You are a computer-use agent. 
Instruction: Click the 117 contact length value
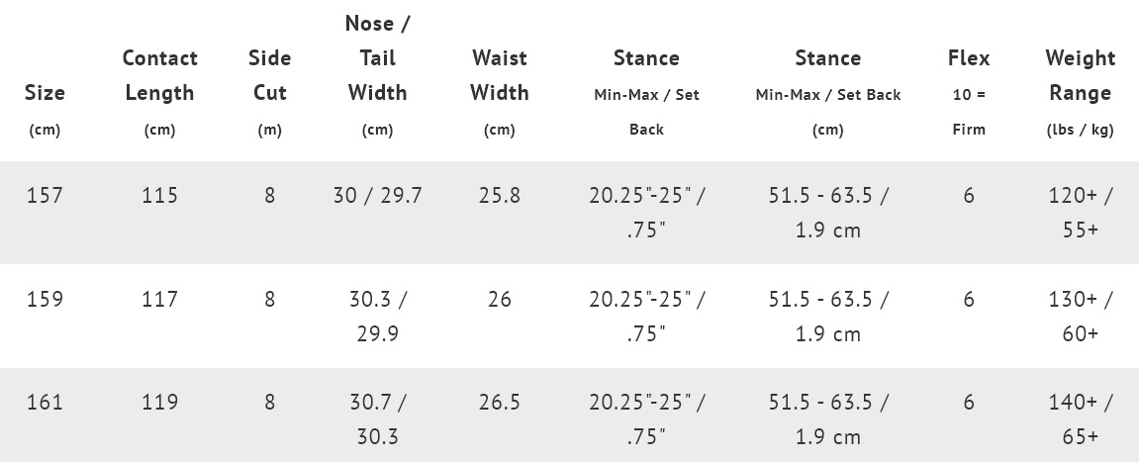159,299
